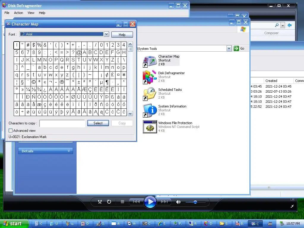Click the search magnifier icon in Media Player

[277, 25]
